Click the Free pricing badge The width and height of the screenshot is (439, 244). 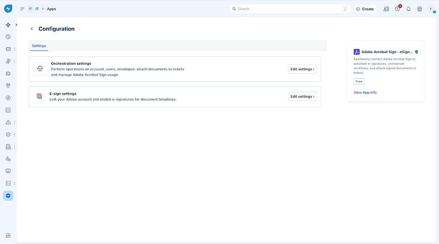coord(359,82)
